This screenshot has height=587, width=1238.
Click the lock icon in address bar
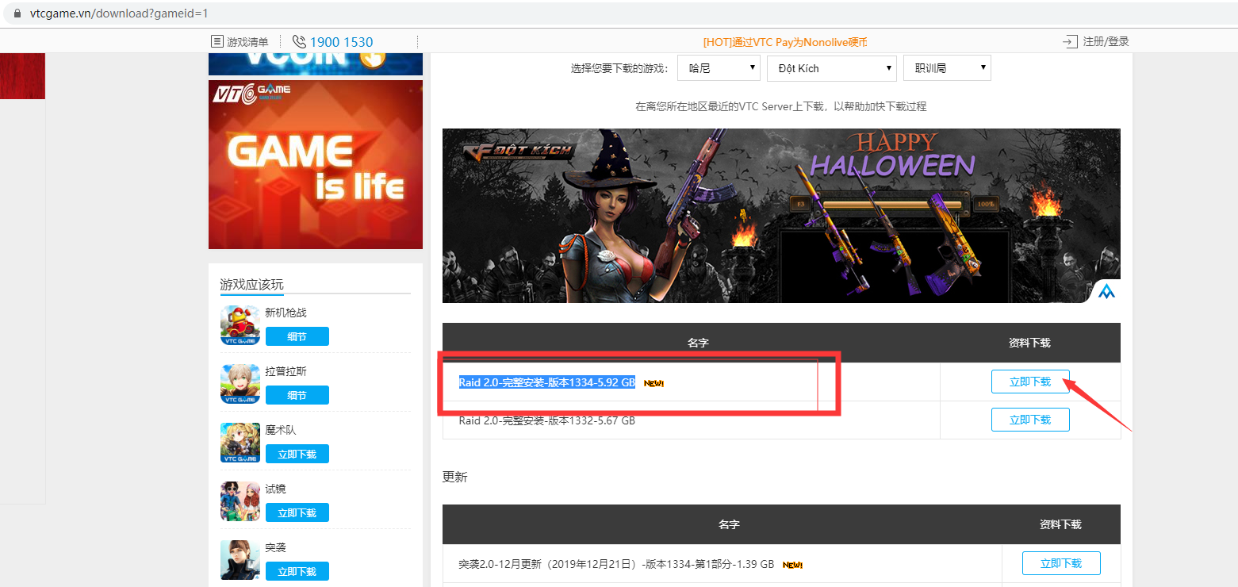pyautogui.click(x=17, y=13)
